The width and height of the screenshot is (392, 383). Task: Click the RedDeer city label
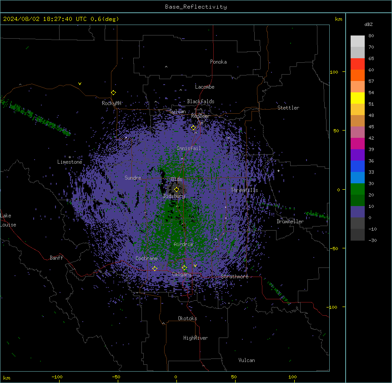point(200,116)
